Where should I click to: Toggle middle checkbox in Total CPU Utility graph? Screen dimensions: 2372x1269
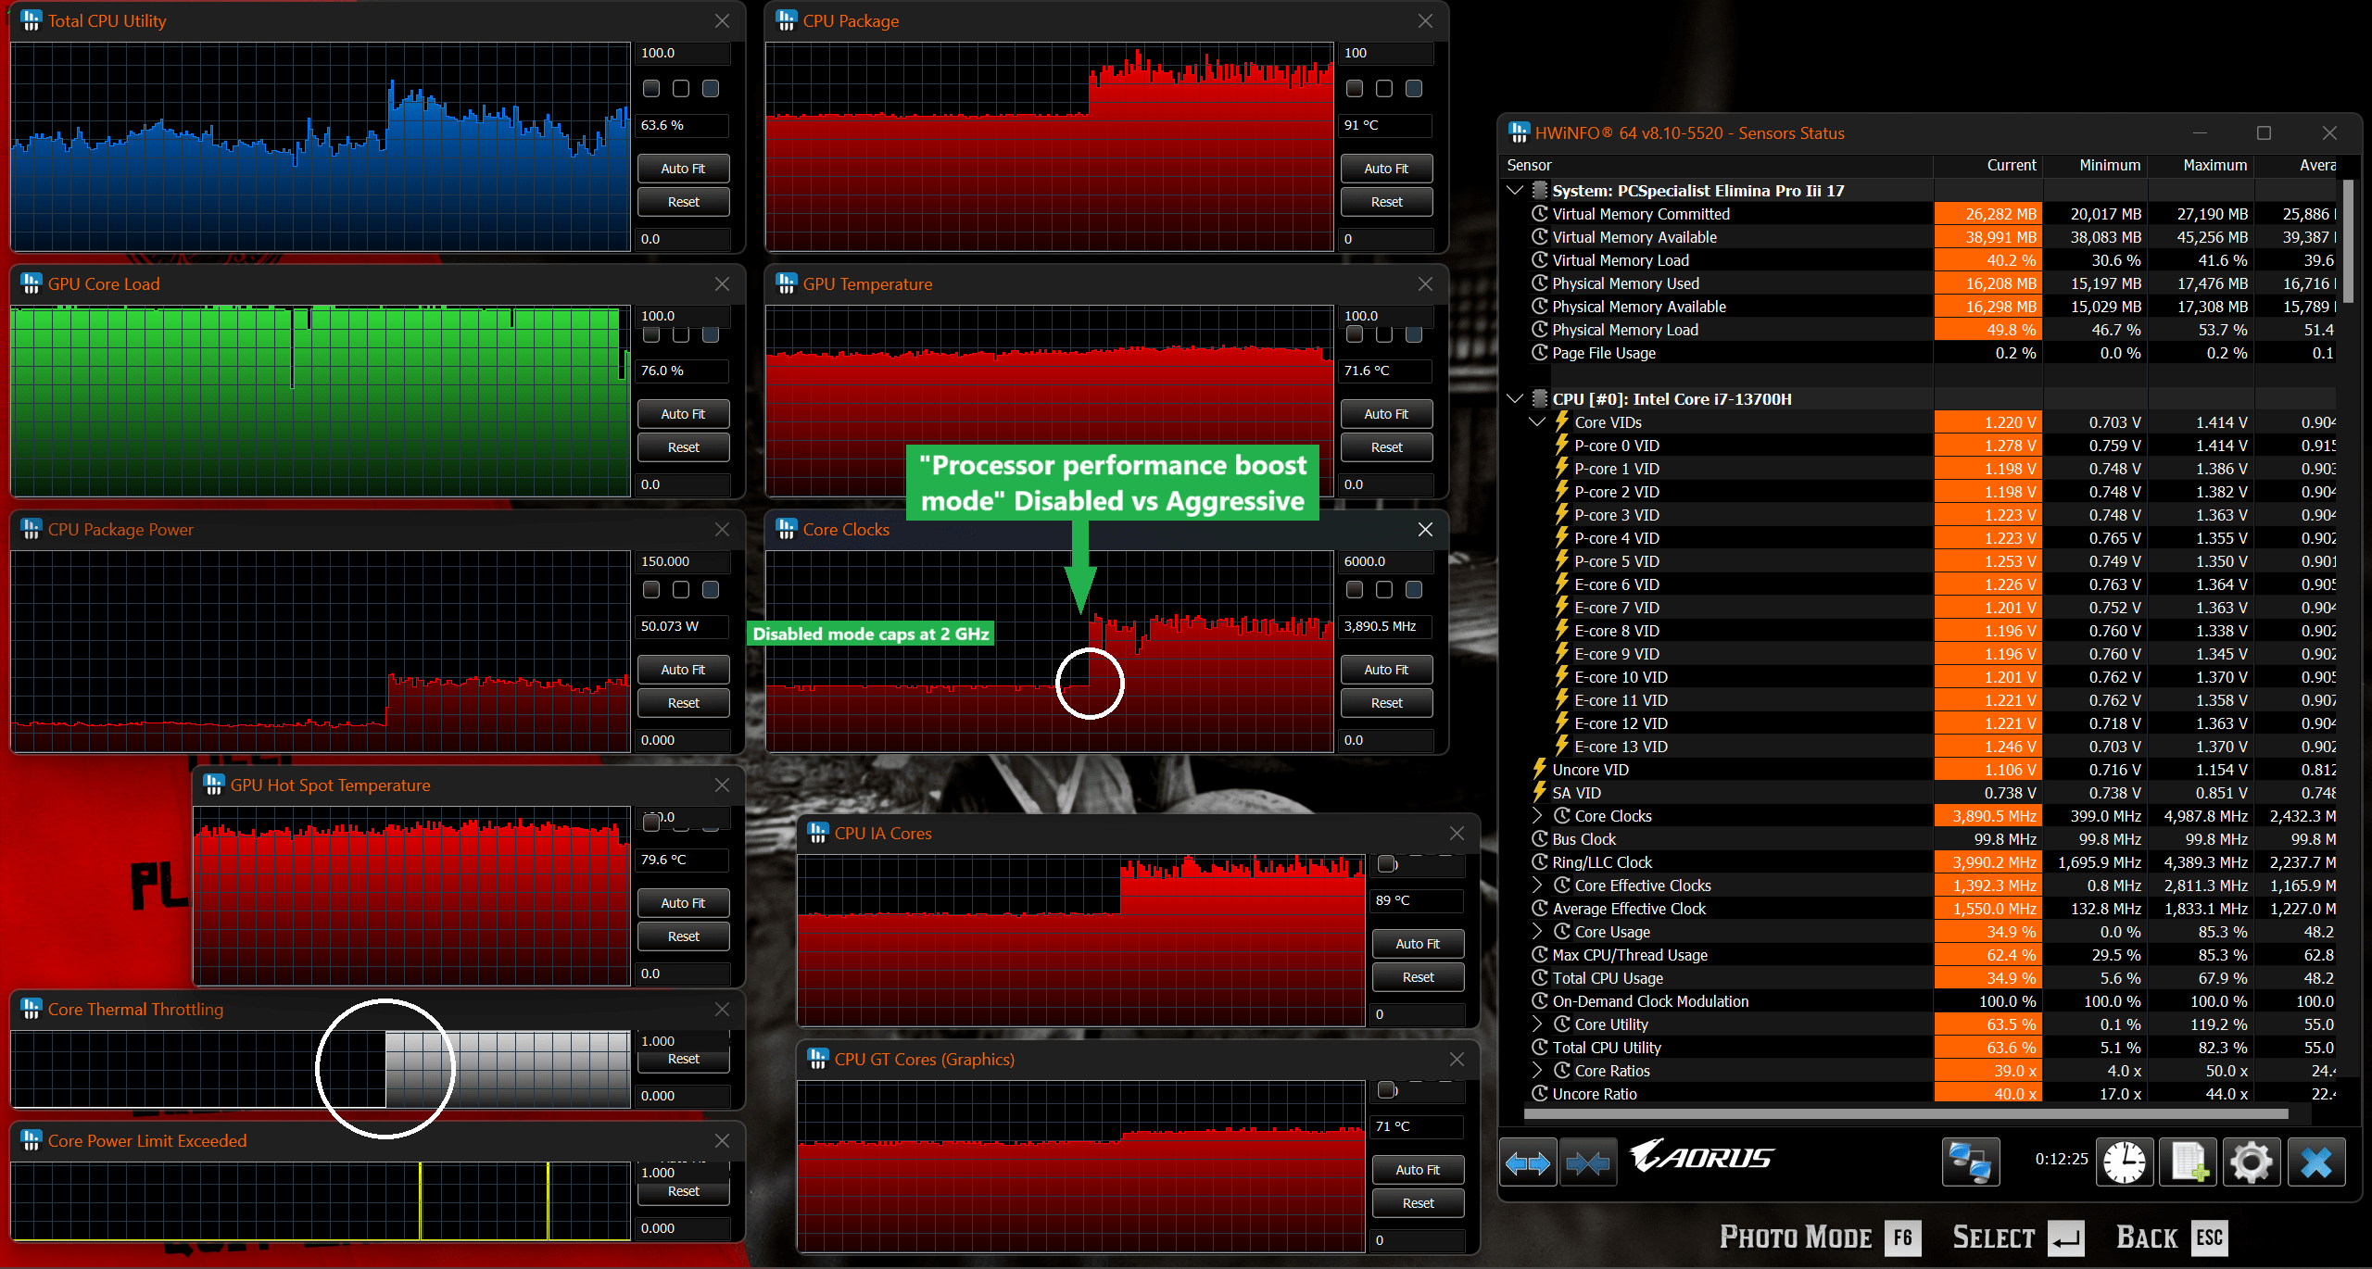point(681,88)
